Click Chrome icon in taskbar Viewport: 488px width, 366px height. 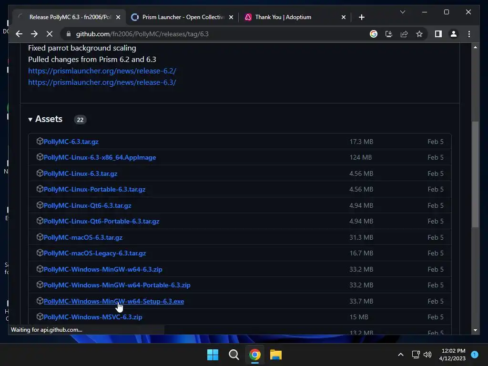pyautogui.click(x=254, y=355)
